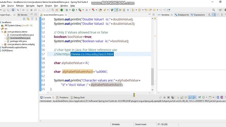Screen dimensions: 226x127
Task: Open the Window menu
Action: coord(64,6)
